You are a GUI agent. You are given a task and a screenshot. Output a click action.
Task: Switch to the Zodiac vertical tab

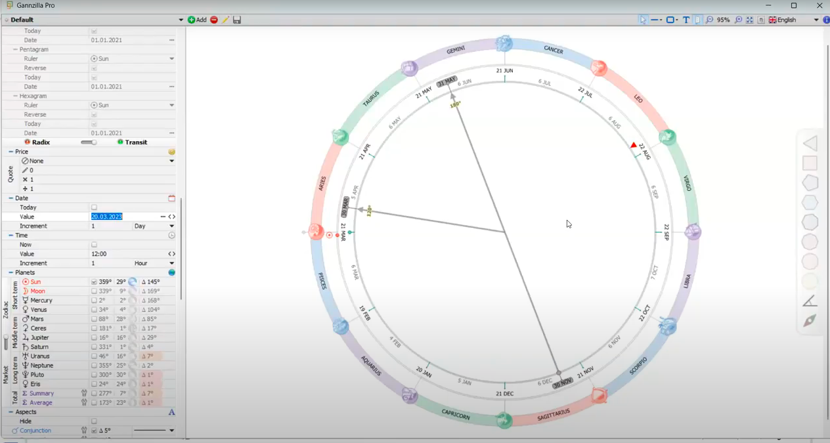point(6,310)
